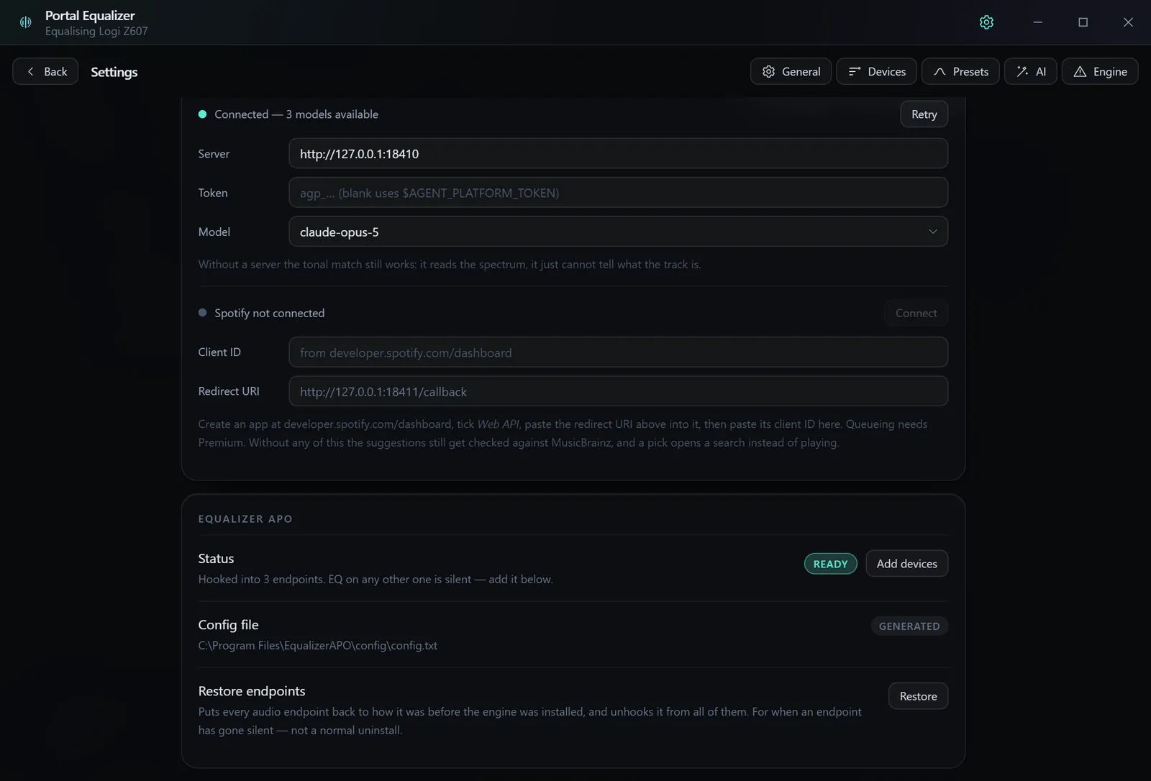Viewport: 1151px width, 781px height.
Task: Open settings via the gear icon in title bar
Action: [x=986, y=22]
